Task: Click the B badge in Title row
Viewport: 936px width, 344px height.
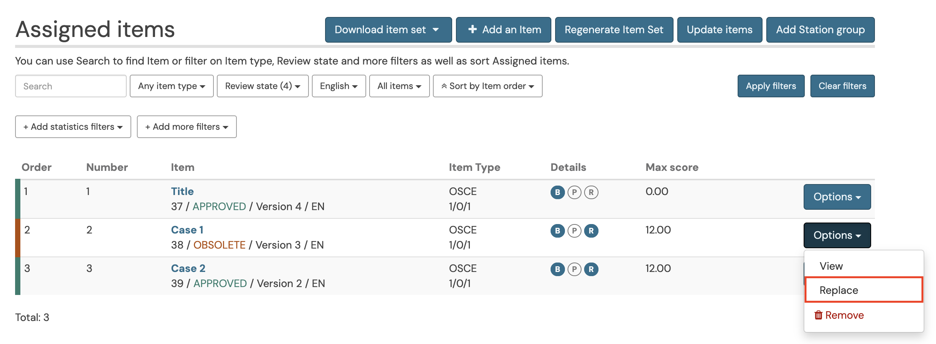Action: pos(557,192)
